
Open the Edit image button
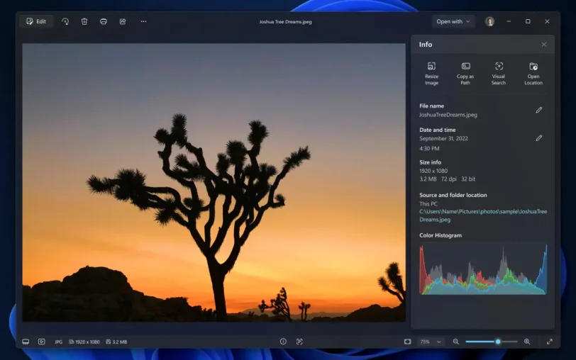coord(36,22)
